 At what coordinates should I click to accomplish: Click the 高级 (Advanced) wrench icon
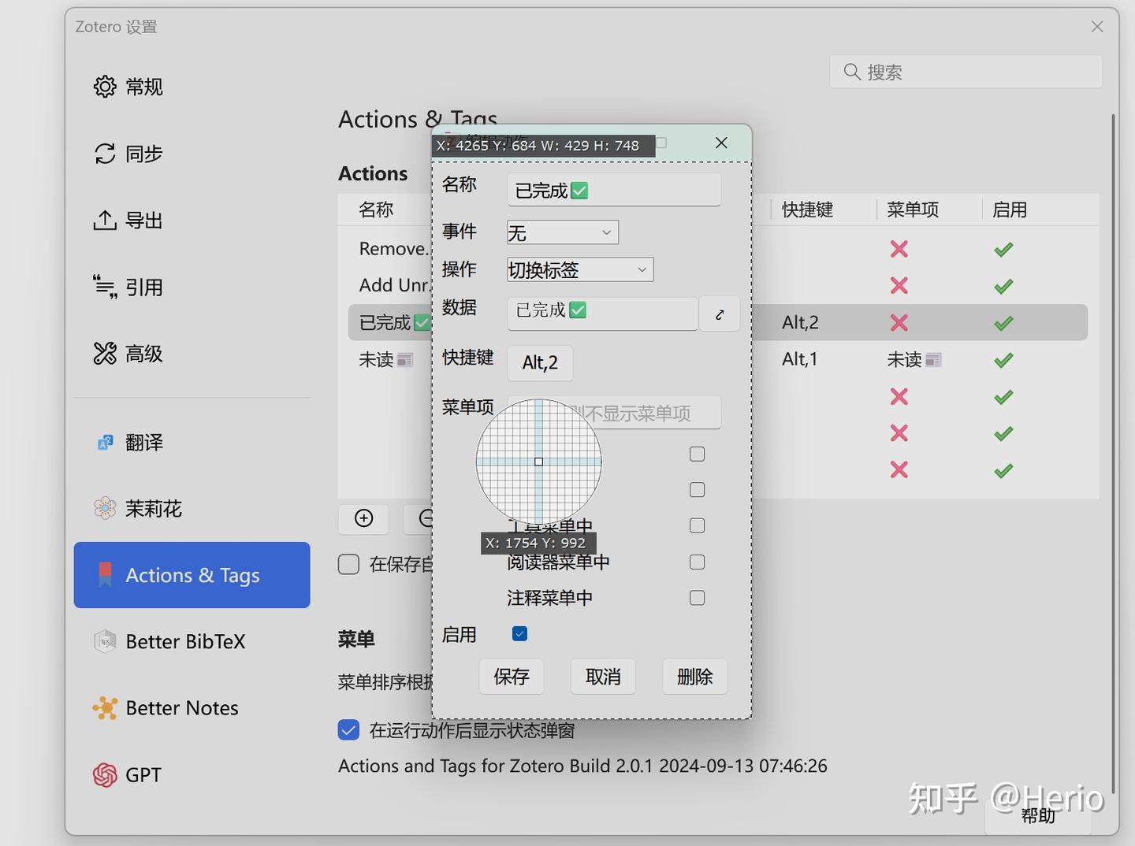point(105,353)
